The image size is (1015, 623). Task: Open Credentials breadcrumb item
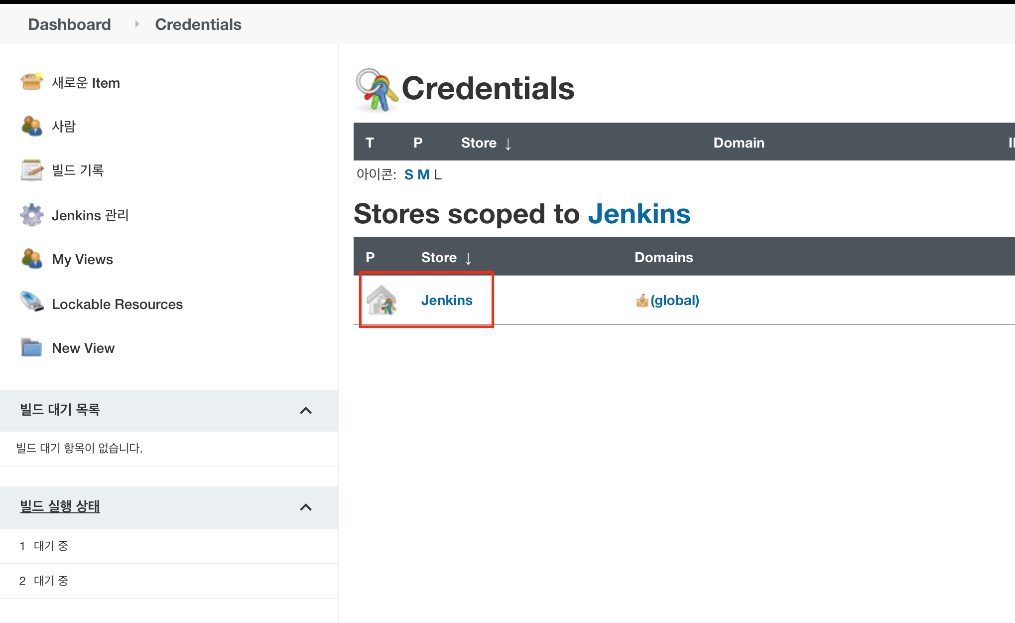[198, 24]
